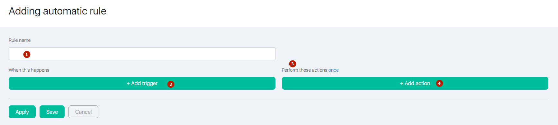
Task: Add a new trigger to the rule
Action: [x=142, y=83]
